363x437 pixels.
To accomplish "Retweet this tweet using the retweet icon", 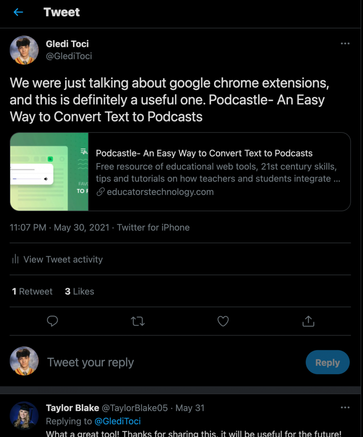I will 138,321.
